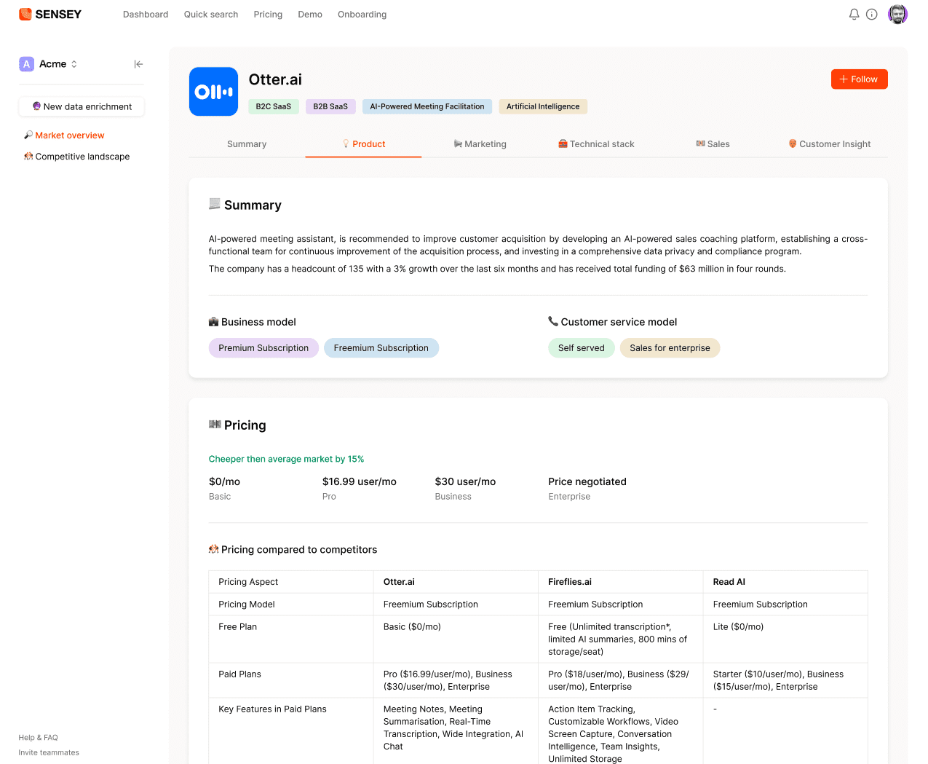Click the Help & FAQ link
928x764 pixels.
click(38, 738)
